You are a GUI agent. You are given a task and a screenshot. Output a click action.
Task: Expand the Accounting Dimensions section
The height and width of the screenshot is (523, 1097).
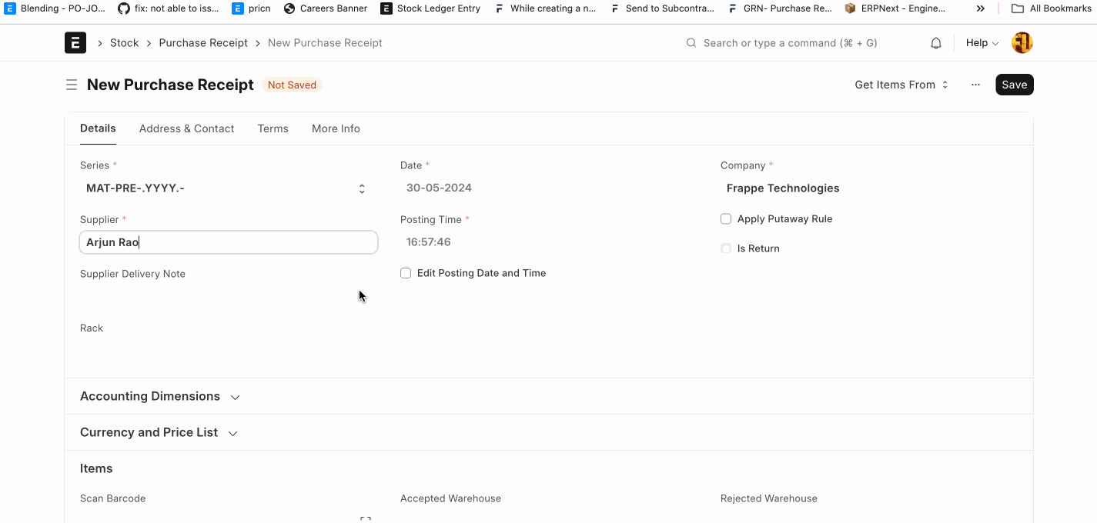[x=159, y=396]
